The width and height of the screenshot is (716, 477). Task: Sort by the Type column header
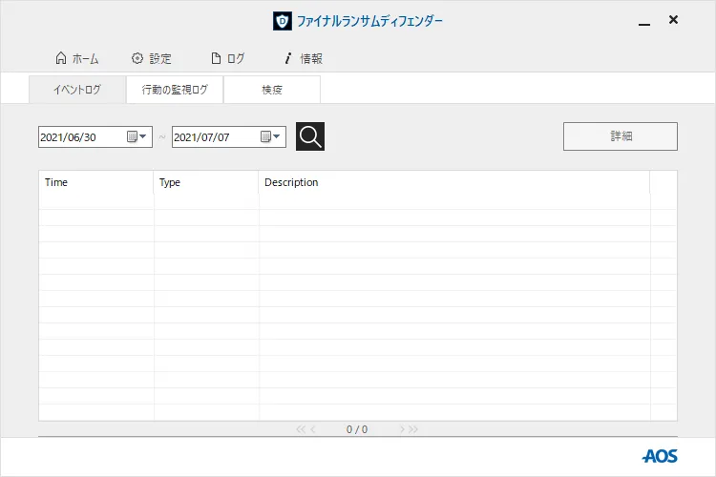pos(206,182)
